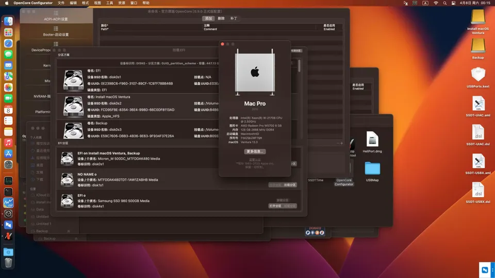Open the 工具 menu in menu bar
The width and height of the screenshot is (495, 278).
click(109, 3)
